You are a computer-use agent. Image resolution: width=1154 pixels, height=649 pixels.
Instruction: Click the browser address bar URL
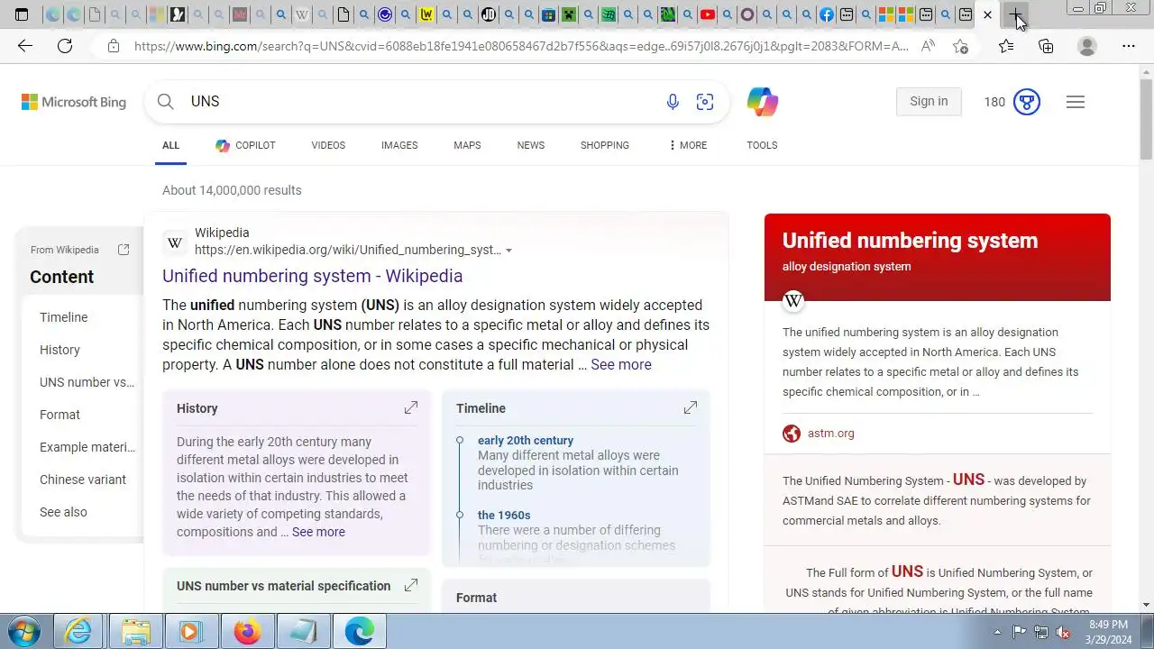coord(521,46)
